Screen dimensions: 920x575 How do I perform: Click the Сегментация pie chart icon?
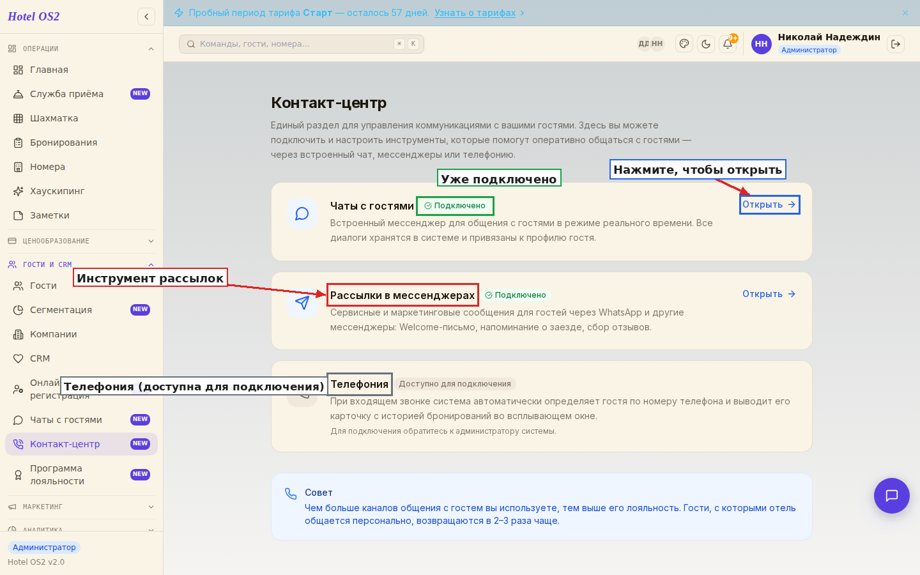pyautogui.click(x=19, y=310)
